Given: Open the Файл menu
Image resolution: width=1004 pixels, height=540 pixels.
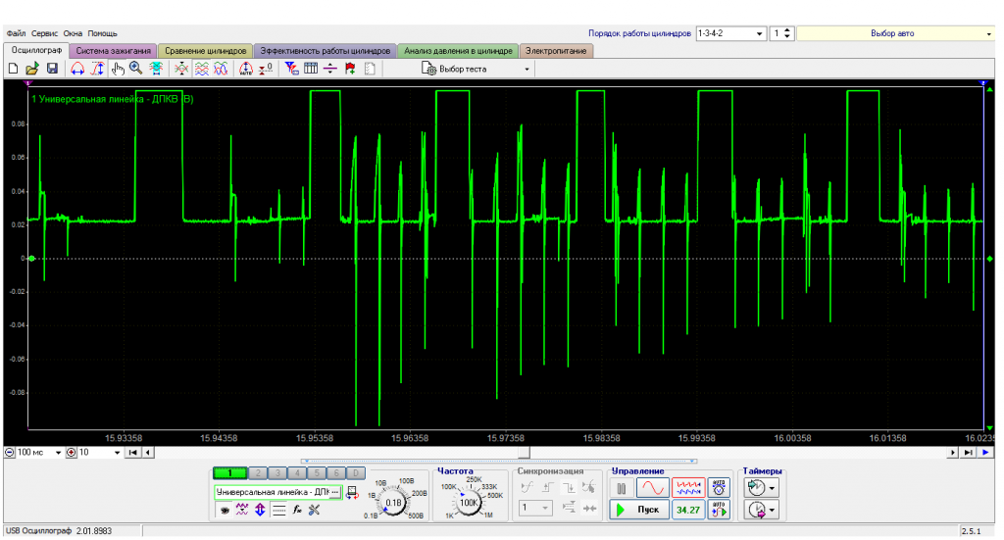Looking at the screenshot, I should [16, 33].
